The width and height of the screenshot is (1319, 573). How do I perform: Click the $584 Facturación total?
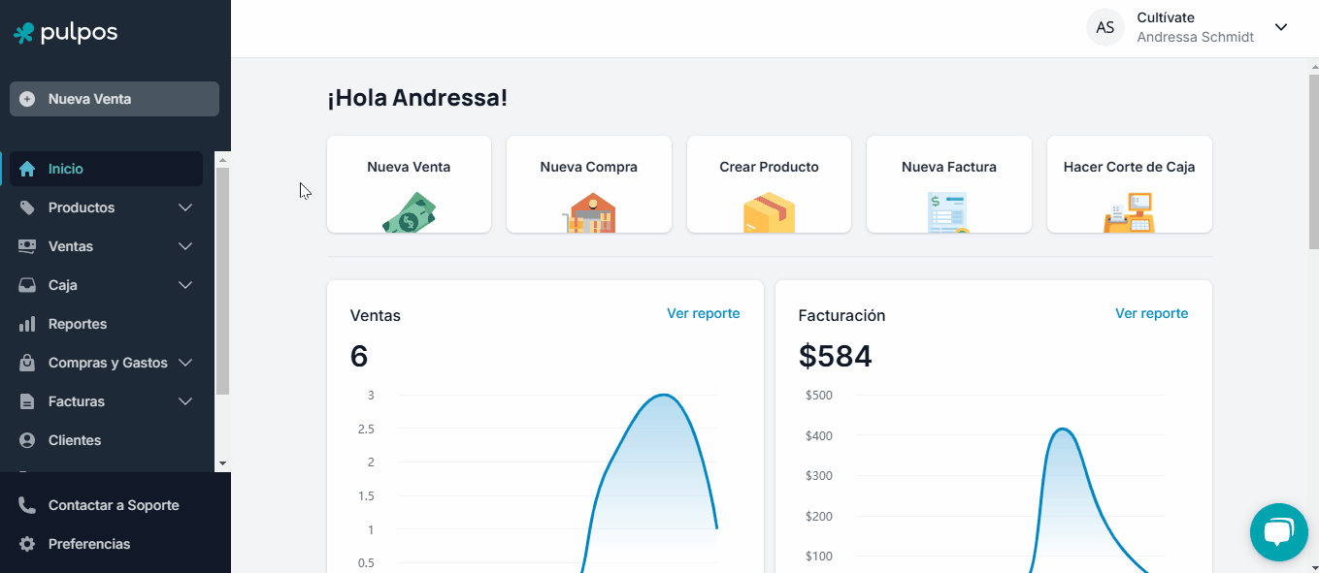click(835, 356)
